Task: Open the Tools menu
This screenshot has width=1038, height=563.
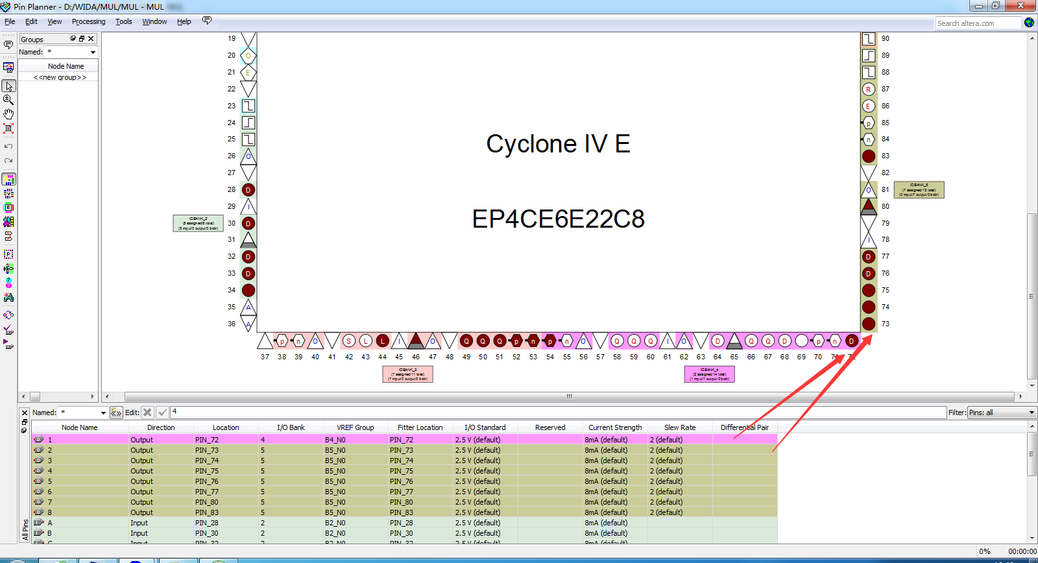Action: coord(123,21)
